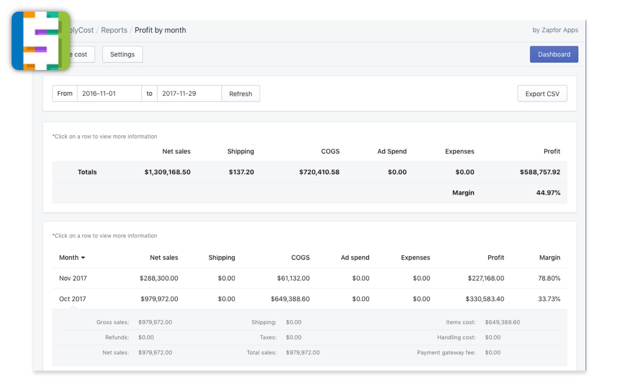Click Nov 2017 margin 78.80%
The width and height of the screenshot is (620, 390).
[549, 278]
